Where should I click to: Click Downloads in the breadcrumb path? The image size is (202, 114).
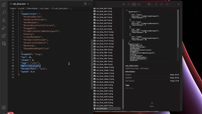(32, 9)
